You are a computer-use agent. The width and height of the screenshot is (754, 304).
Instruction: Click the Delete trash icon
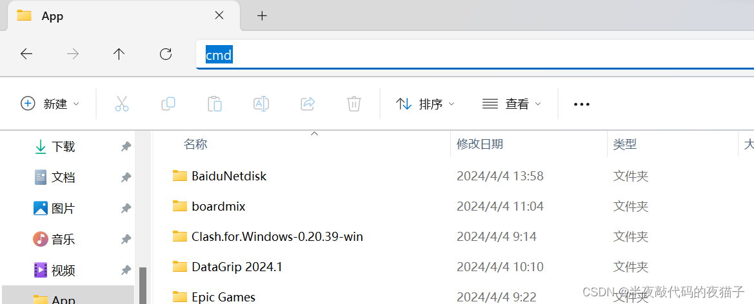pos(354,104)
